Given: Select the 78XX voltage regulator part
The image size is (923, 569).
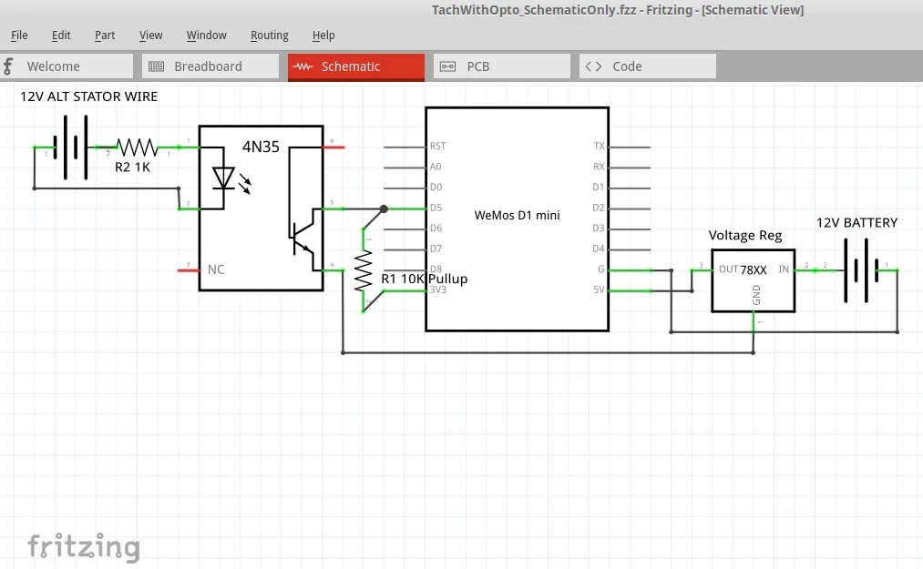Looking at the screenshot, I should [753, 279].
